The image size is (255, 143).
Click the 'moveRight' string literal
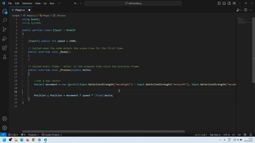pos(123,85)
